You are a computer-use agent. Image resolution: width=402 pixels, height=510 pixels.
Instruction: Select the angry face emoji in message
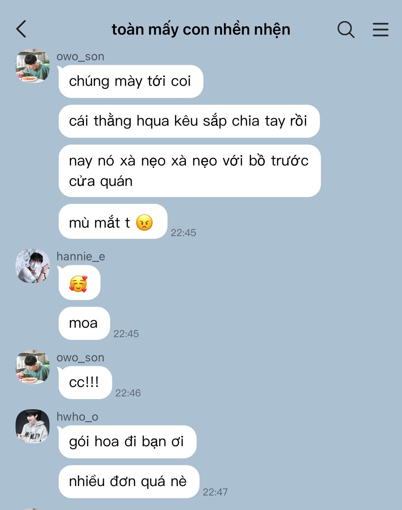(x=144, y=222)
